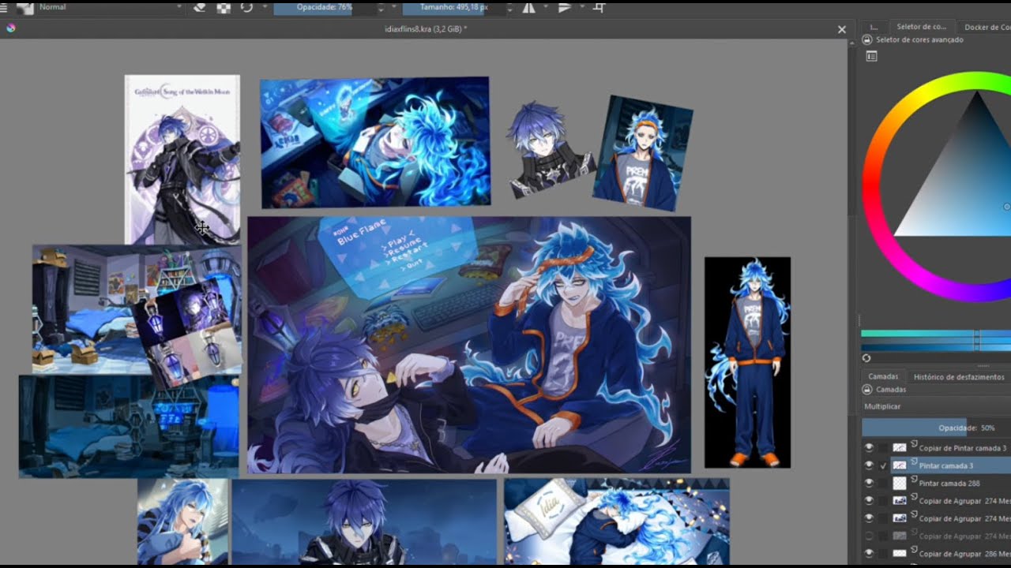Screen dimensions: 1011x568
Task: Hide the selected Pintar camada 3 layer
Action: point(869,465)
